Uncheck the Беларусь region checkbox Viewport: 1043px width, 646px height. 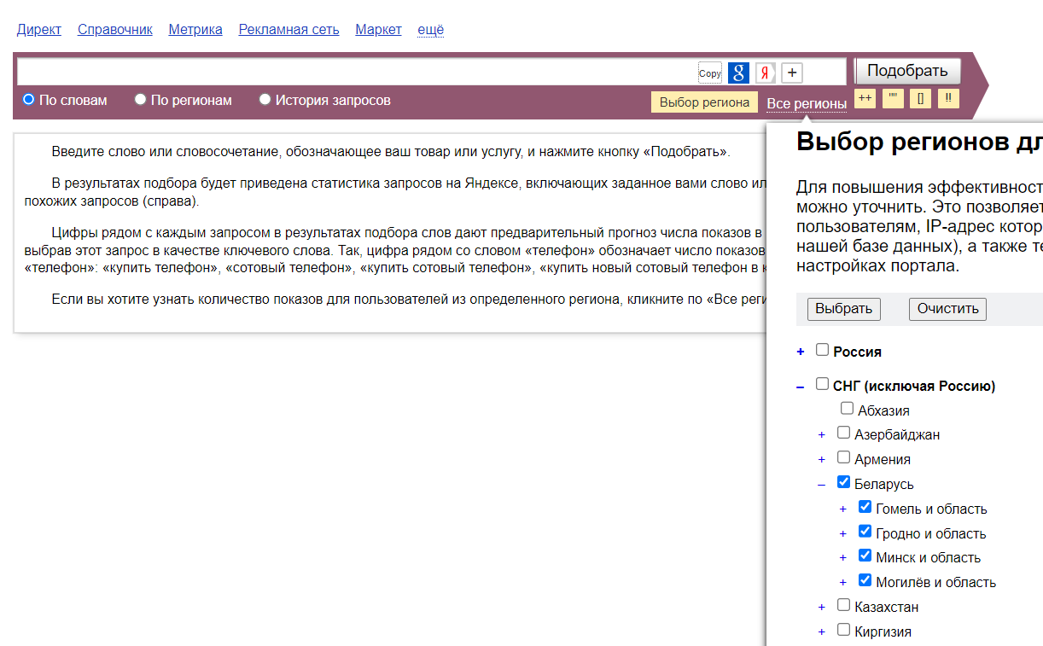click(844, 482)
